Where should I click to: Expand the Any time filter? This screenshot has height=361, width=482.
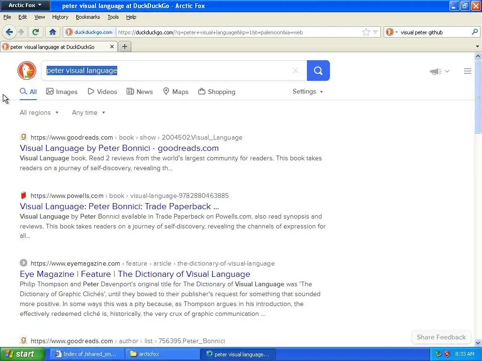(x=88, y=113)
